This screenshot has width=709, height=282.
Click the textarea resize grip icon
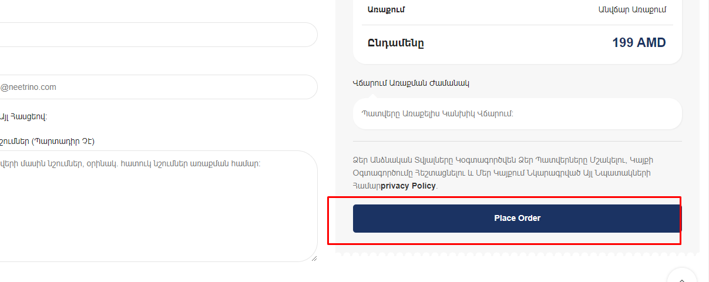313,257
